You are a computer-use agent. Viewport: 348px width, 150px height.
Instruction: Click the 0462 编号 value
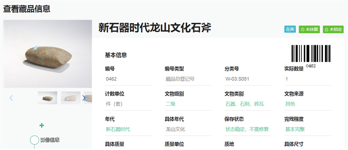[111, 79]
